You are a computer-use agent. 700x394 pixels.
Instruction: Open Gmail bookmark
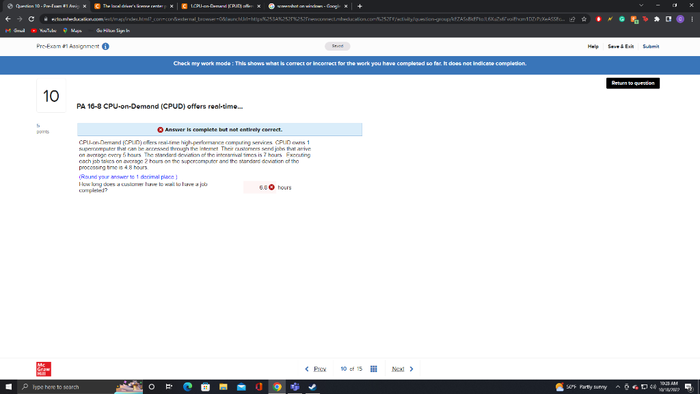coord(15,31)
